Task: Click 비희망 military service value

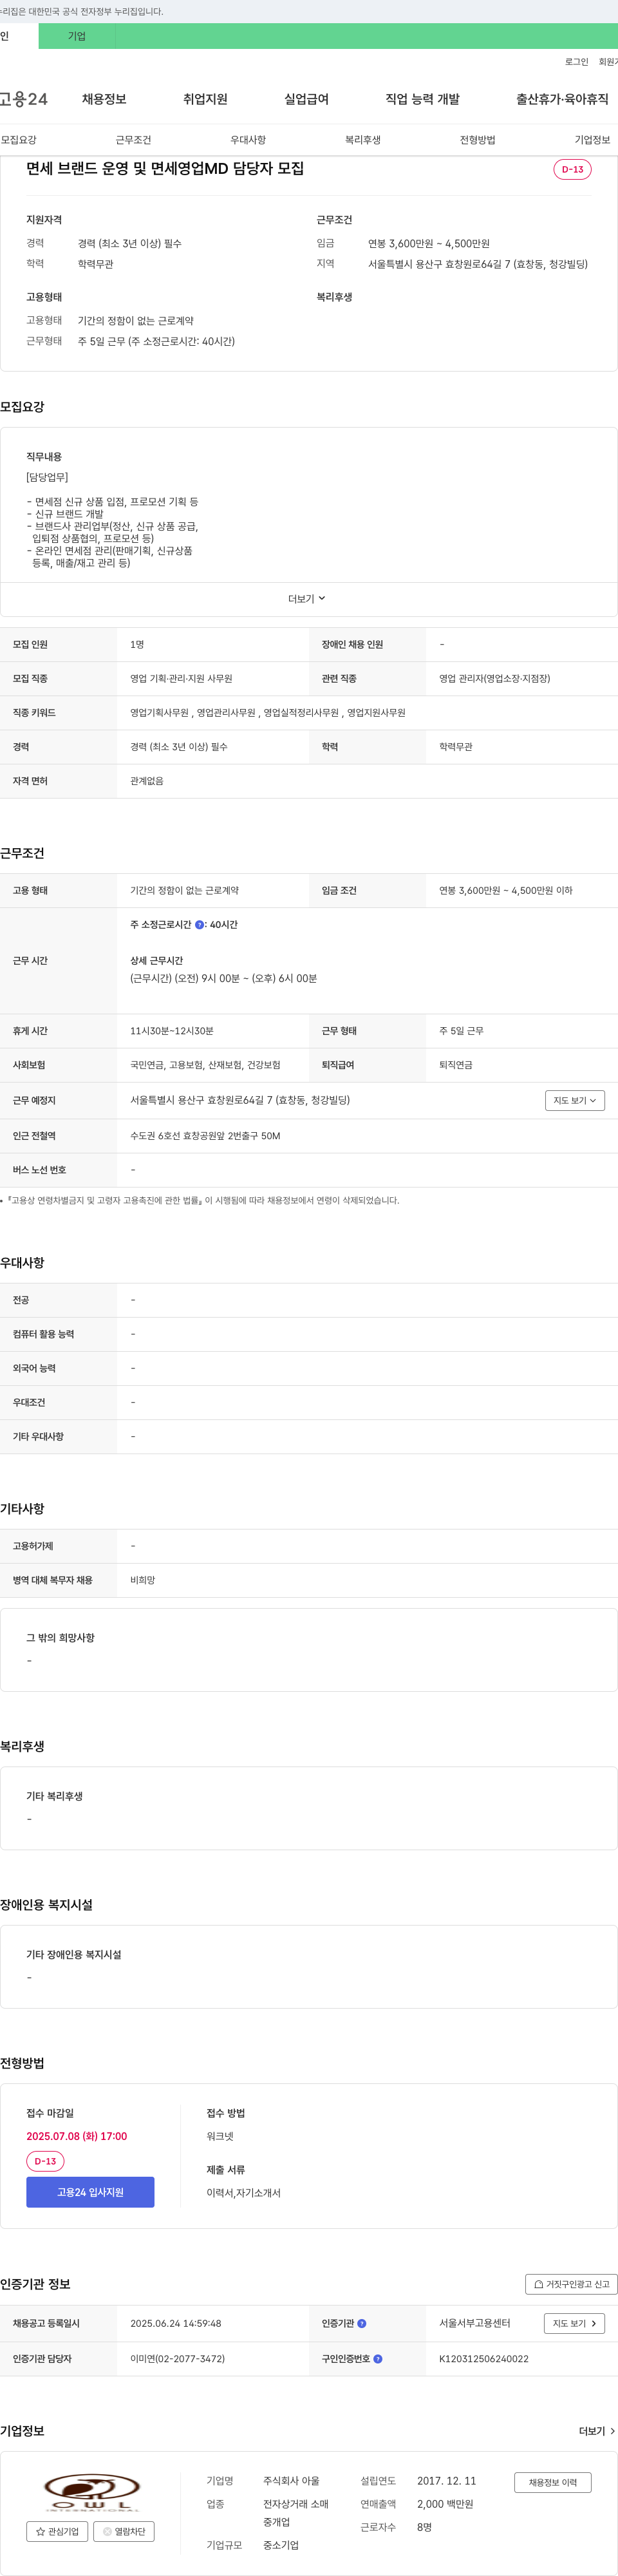Action: [142, 1580]
